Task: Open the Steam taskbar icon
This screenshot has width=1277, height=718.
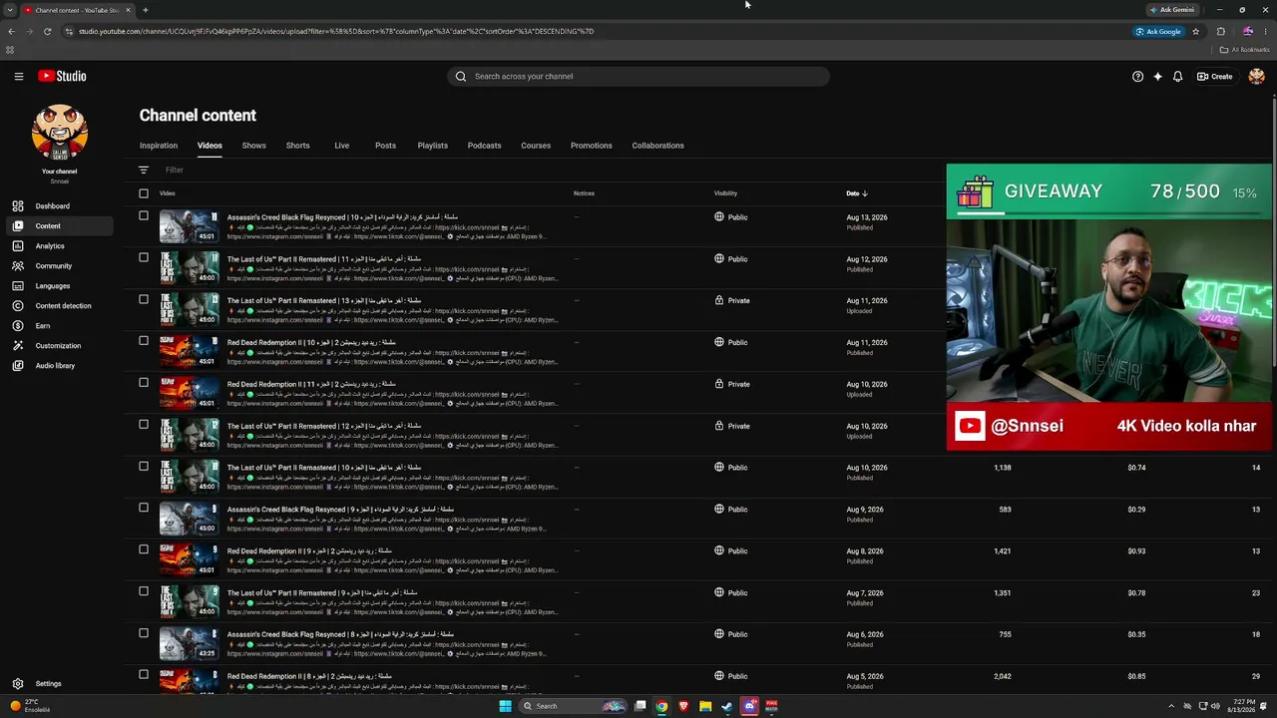Action: (x=727, y=706)
